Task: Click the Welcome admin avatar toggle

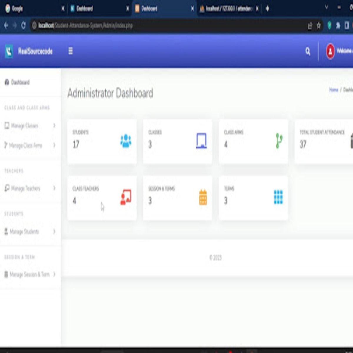Action: point(331,50)
